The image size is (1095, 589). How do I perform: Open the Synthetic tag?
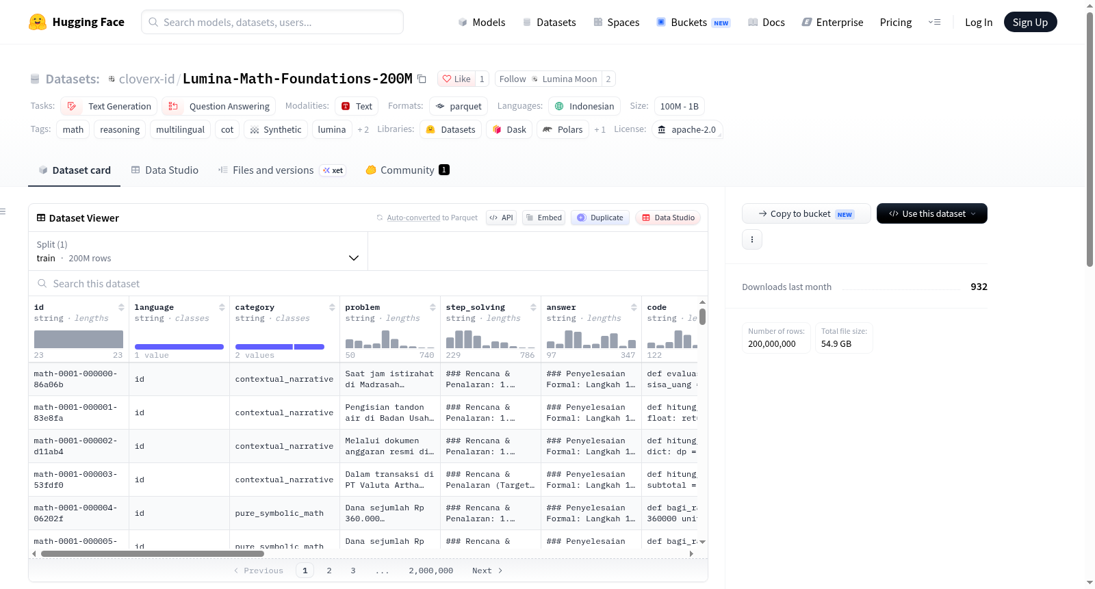pyautogui.click(x=276, y=129)
